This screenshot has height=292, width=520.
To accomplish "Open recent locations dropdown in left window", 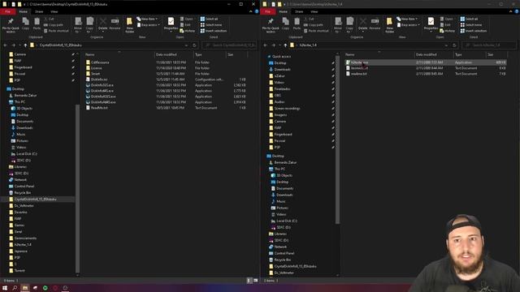I will [x=19, y=45].
